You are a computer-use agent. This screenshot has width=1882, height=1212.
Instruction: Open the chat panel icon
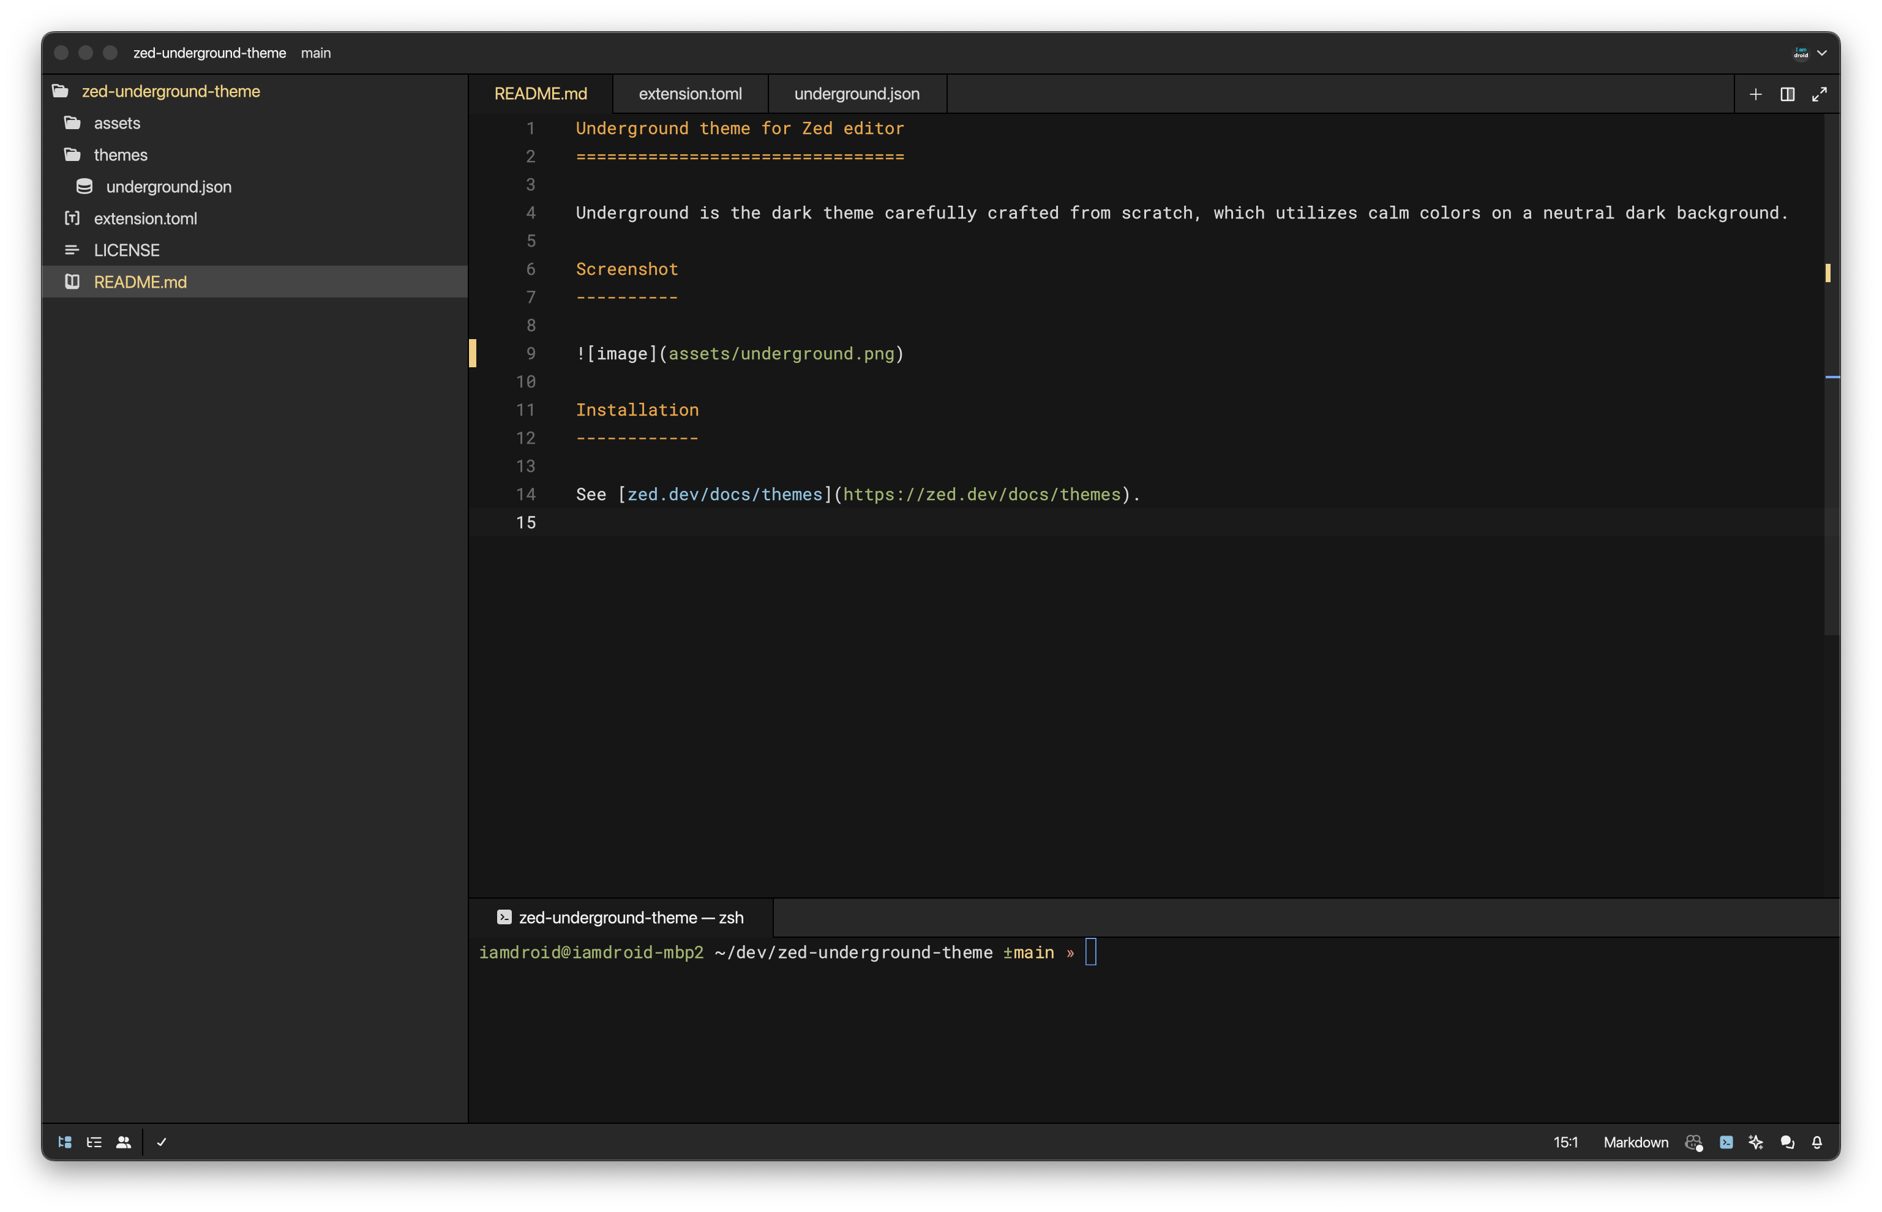click(x=1788, y=1142)
